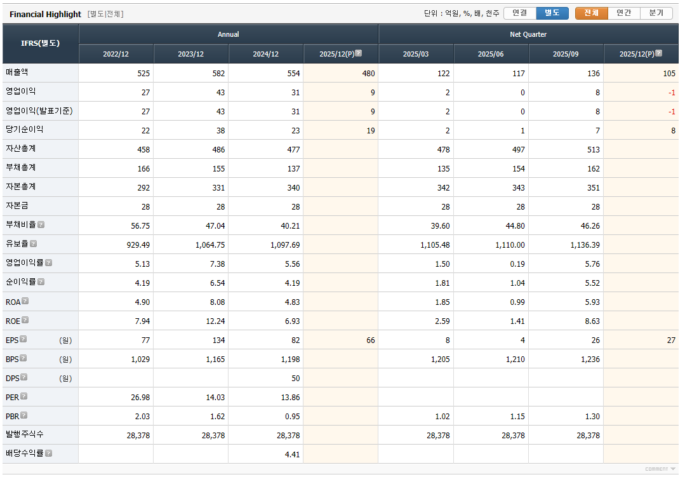Click the 2025/03 quarter column header
The image size is (685, 477).
(x=416, y=54)
